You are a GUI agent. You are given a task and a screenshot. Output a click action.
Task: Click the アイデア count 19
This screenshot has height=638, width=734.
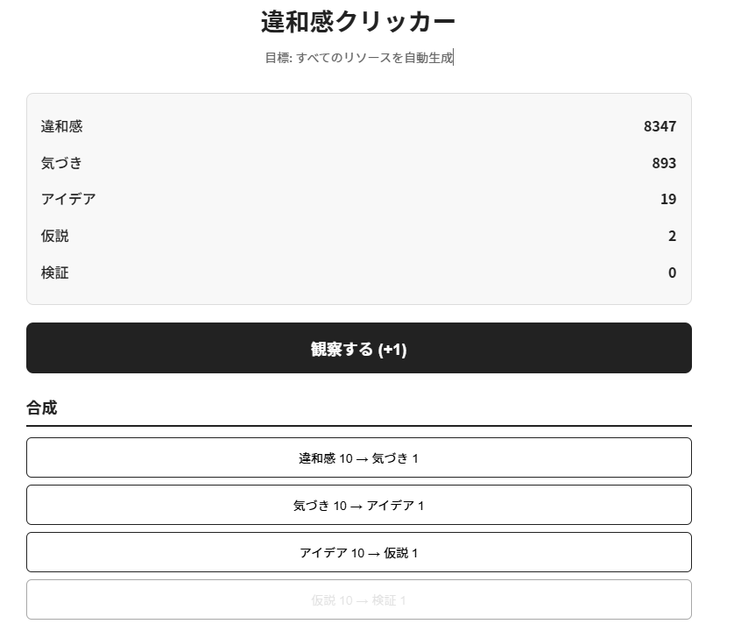tap(668, 200)
